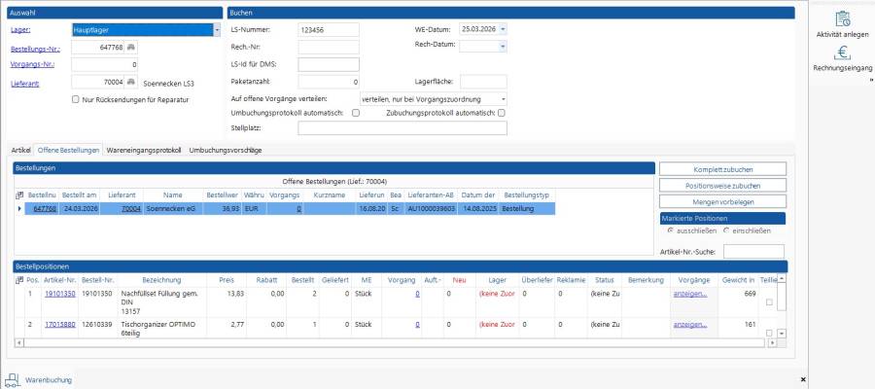Toggle Zubuchungsprotokoll automatisch checkbox
The width and height of the screenshot is (875, 389).
pos(502,113)
